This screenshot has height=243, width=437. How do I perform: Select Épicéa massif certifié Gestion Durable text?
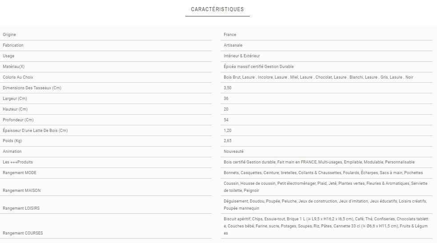[259, 67]
